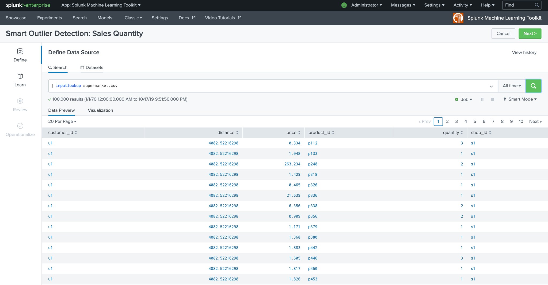Go to results page 7
The height and width of the screenshot is (285, 548).
[493, 121]
